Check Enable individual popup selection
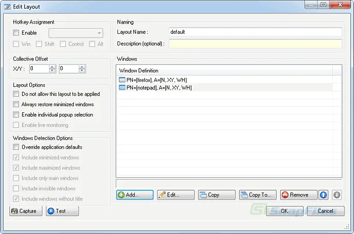This screenshot has height=234, width=354. click(16, 114)
